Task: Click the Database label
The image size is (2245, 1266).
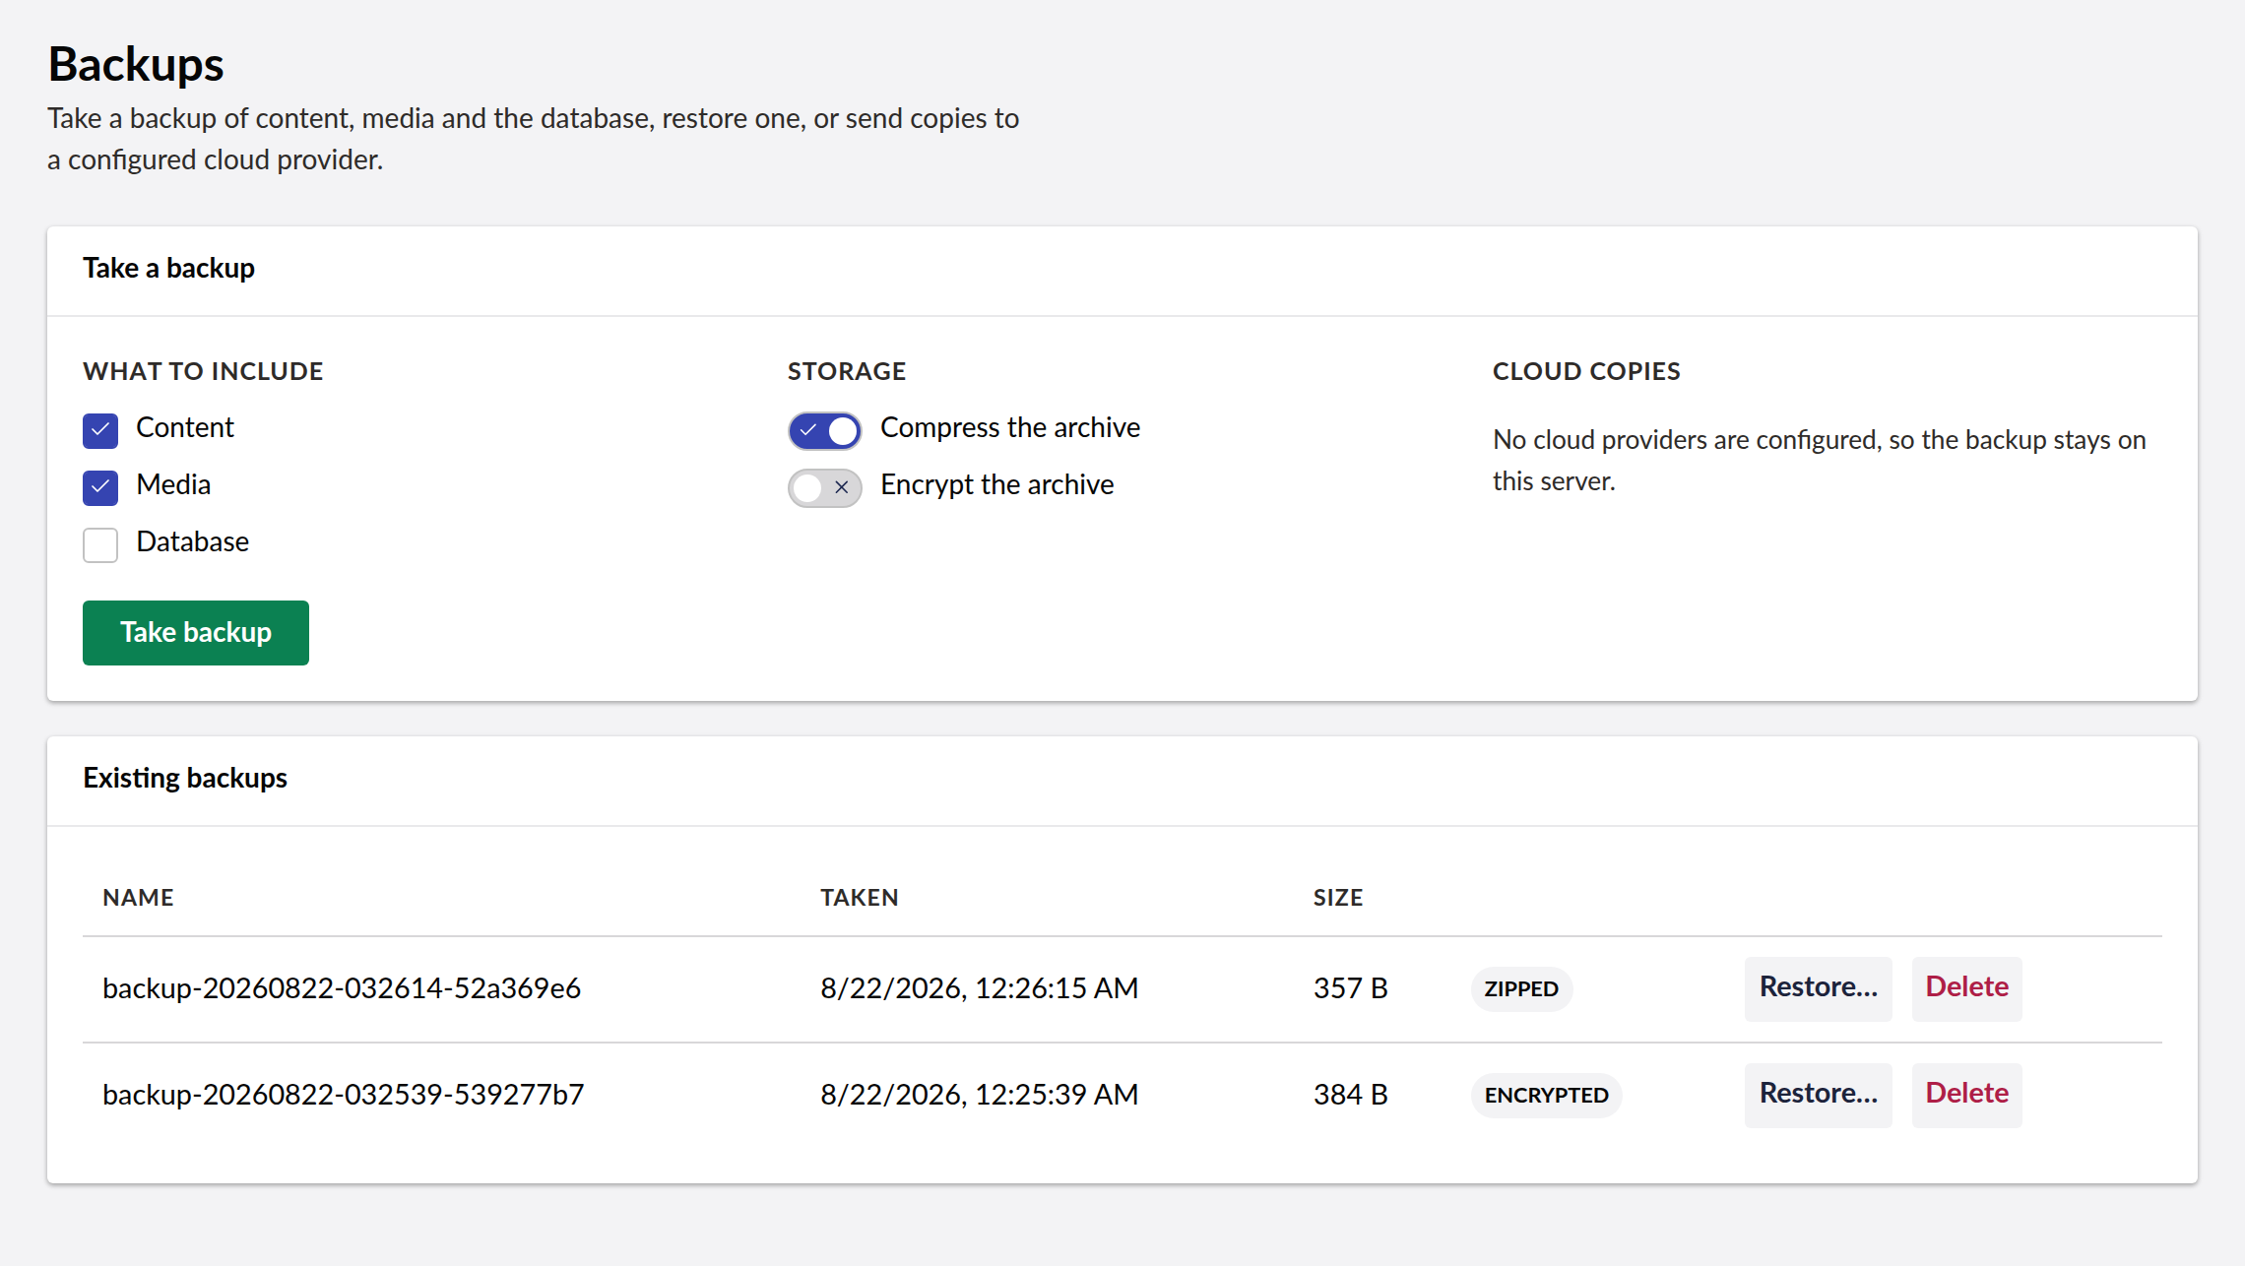Action: (x=193, y=541)
